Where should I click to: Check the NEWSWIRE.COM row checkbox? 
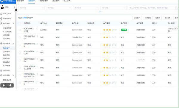[x=20, y=60]
